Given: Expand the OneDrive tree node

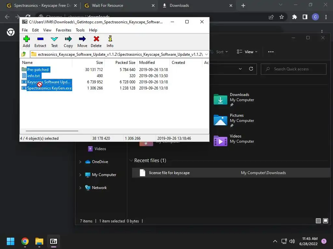Looking at the screenshot, I should click(x=80, y=162).
